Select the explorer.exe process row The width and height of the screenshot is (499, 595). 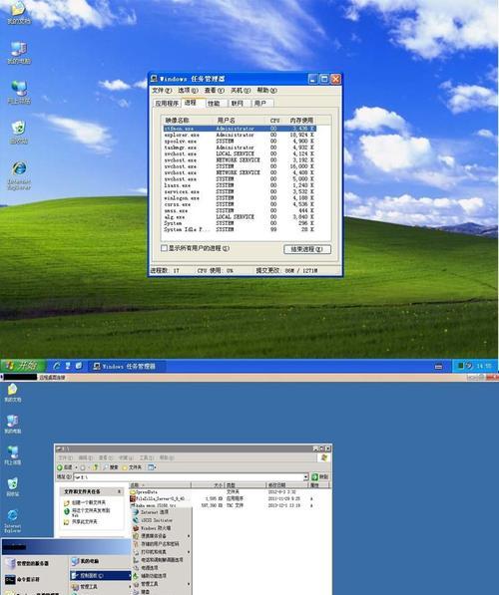[x=240, y=135]
